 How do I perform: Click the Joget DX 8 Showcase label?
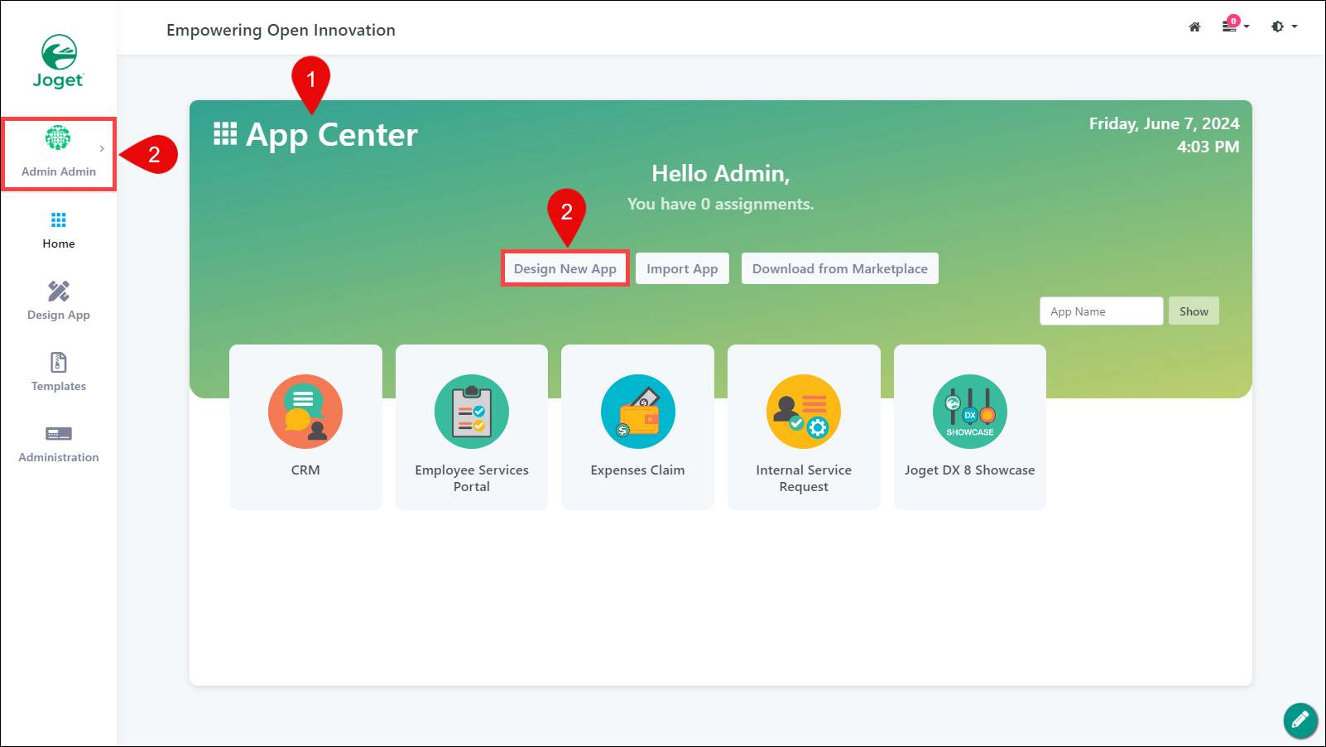[970, 470]
